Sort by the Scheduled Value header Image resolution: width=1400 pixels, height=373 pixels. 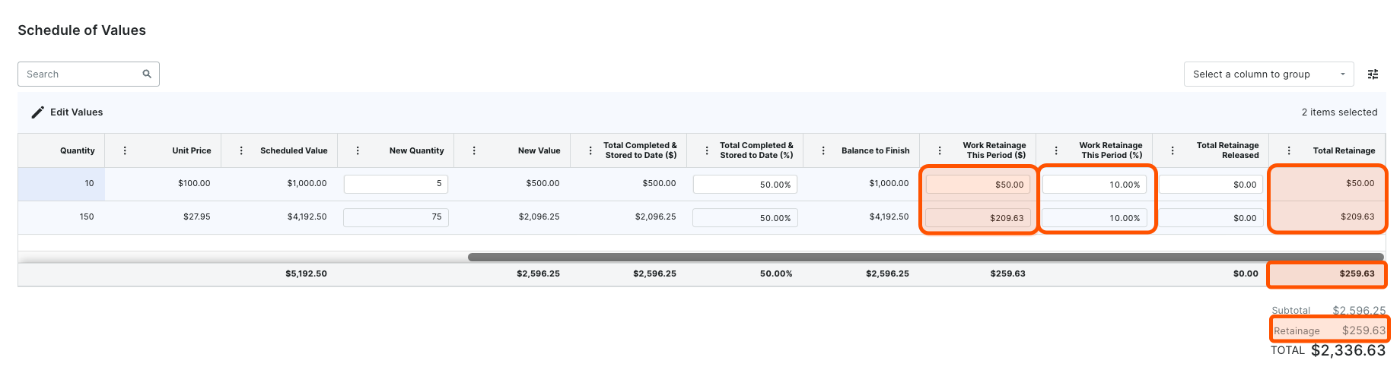(x=294, y=150)
